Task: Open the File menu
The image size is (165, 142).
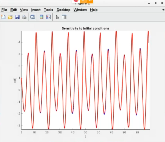Action: click(4, 10)
